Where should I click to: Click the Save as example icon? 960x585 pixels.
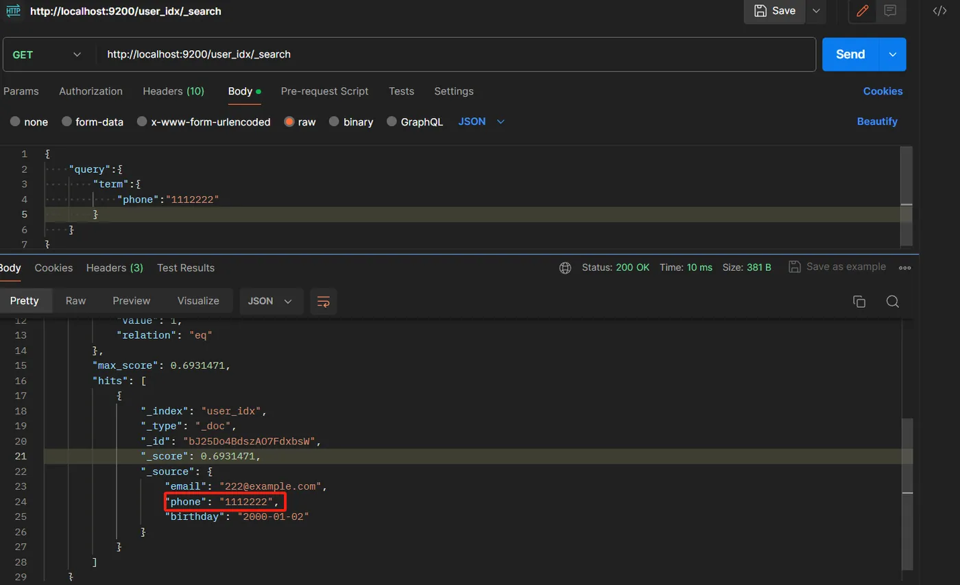(795, 267)
